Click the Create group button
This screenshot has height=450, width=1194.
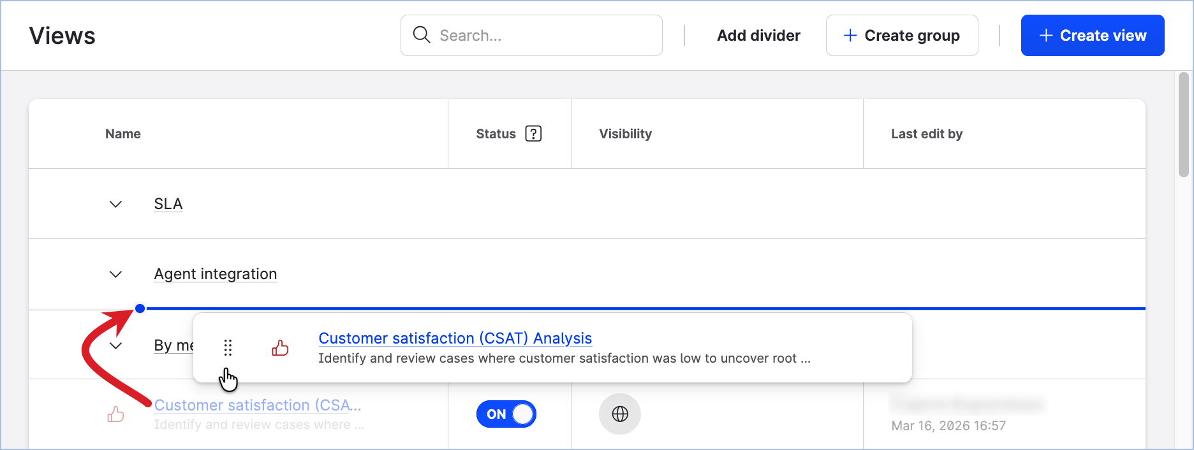(901, 36)
